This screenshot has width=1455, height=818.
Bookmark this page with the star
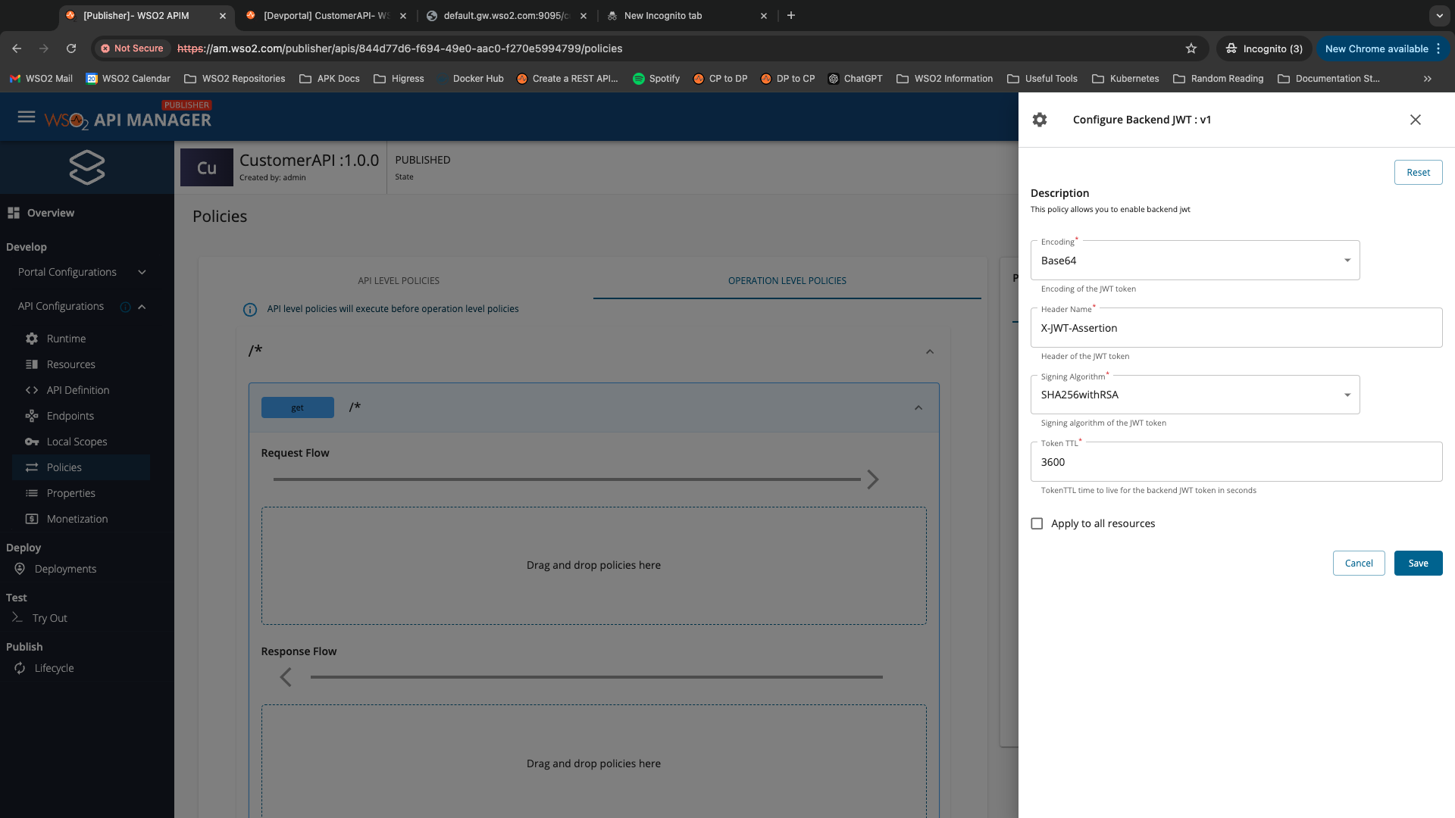[x=1191, y=48]
